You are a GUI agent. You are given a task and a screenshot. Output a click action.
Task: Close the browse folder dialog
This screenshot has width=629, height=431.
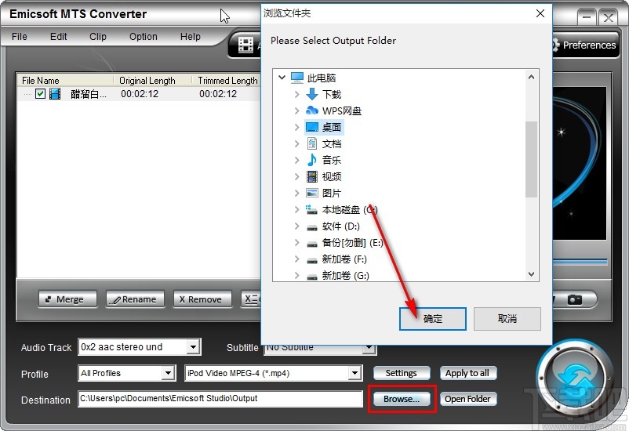tap(540, 13)
